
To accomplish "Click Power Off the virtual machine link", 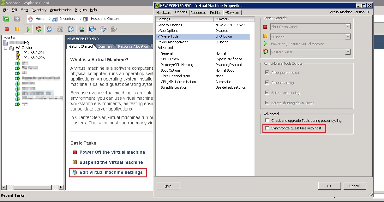I will coord(112,152).
